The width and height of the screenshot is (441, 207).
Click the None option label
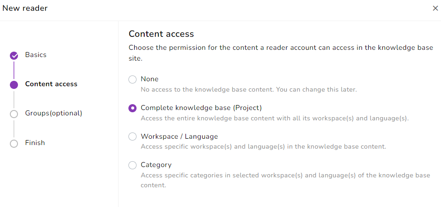(150, 79)
